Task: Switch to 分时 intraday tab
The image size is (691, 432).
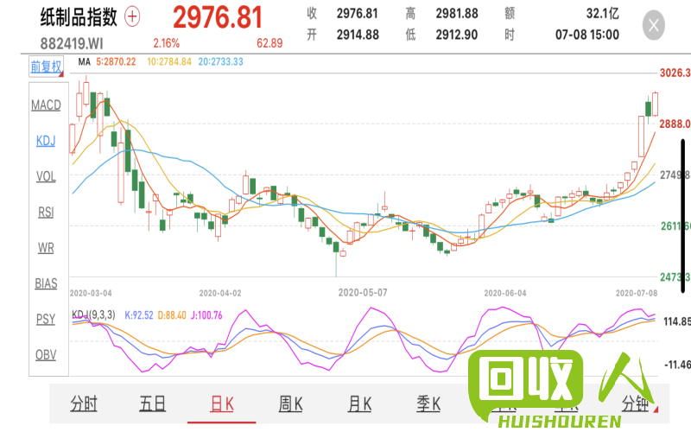Action: (84, 403)
